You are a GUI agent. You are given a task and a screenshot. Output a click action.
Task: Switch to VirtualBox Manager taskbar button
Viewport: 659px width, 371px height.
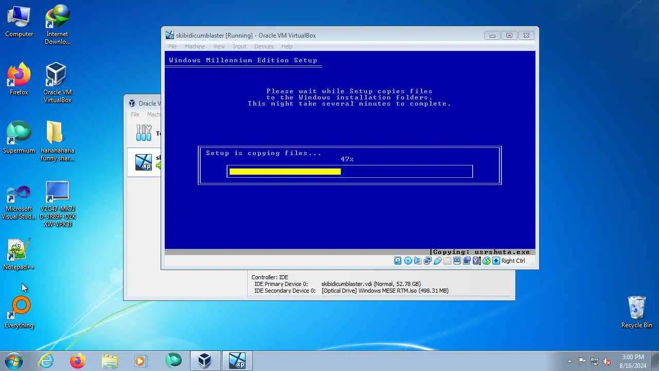205,361
